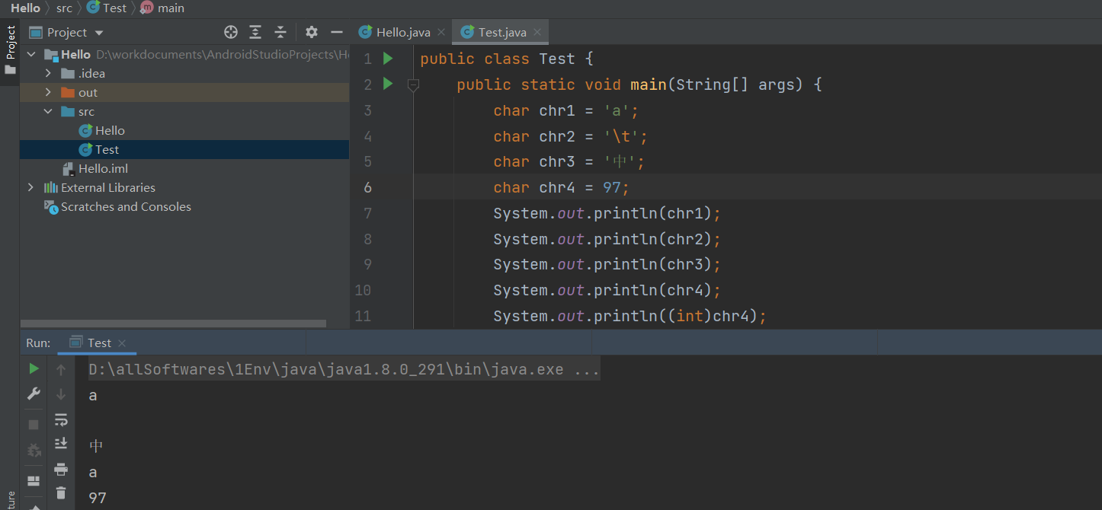Open the Project view dropdown
The image size is (1102, 510).
(x=99, y=33)
